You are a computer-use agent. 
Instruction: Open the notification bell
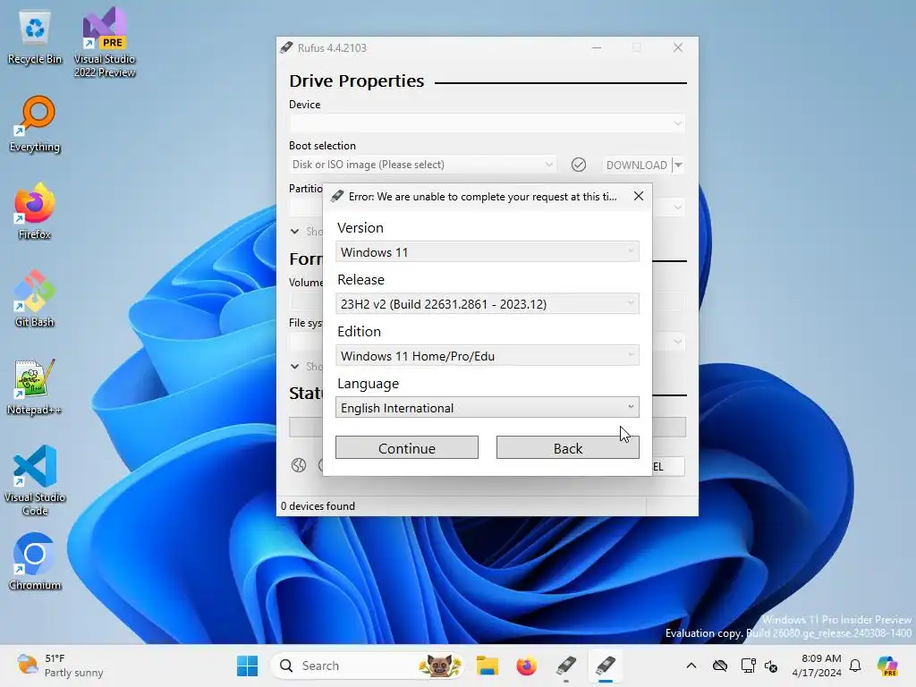coord(855,666)
